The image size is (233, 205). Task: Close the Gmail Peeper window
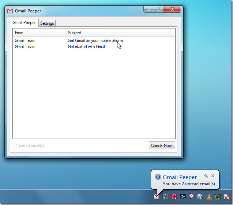pyautogui.click(x=172, y=9)
